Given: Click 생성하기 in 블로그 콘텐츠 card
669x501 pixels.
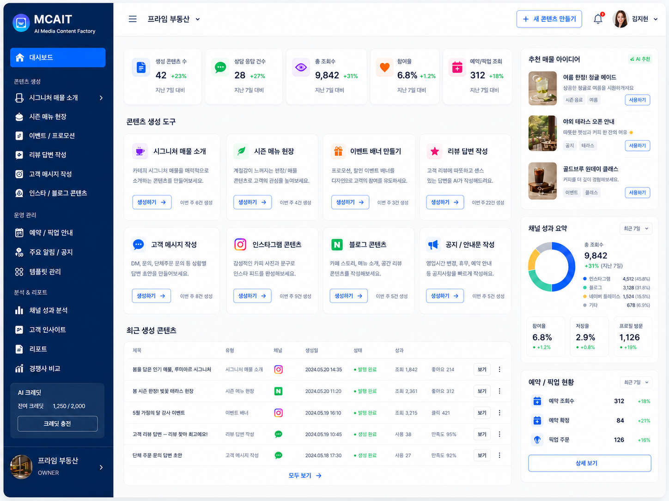Looking at the screenshot, I should click(x=349, y=296).
